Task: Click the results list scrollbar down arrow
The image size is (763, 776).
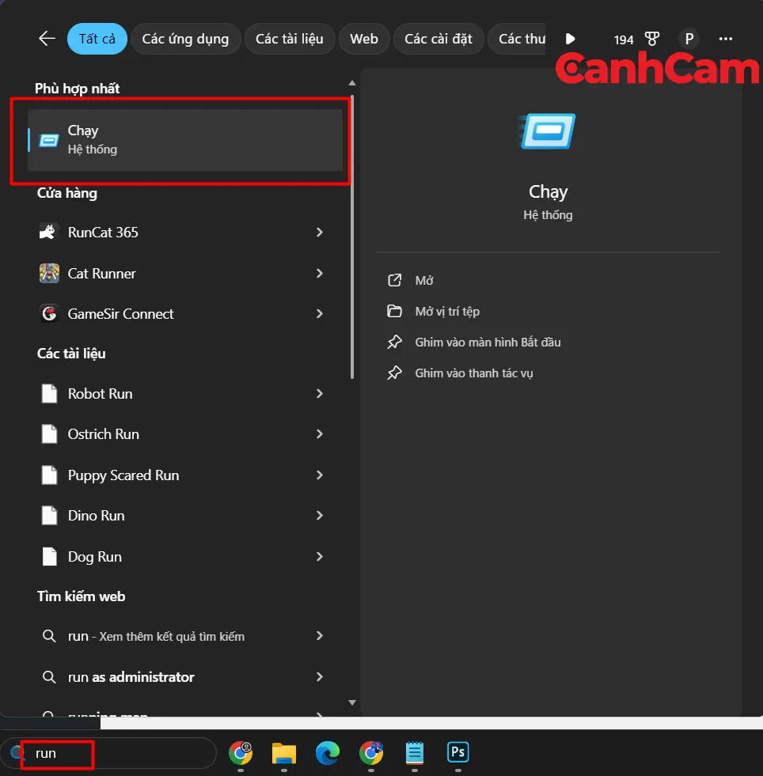Action: point(352,701)
